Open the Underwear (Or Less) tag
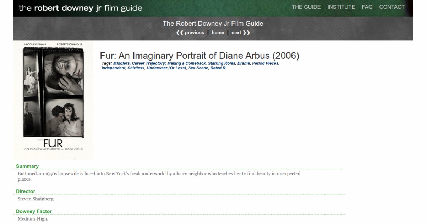The height and width of the screenshot is (223, 426). click(166, 68)
